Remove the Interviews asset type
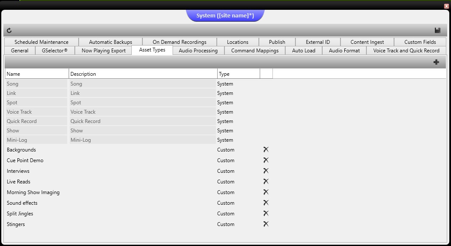Viewport: 451px width, 246px height. (x=266, y=171)
